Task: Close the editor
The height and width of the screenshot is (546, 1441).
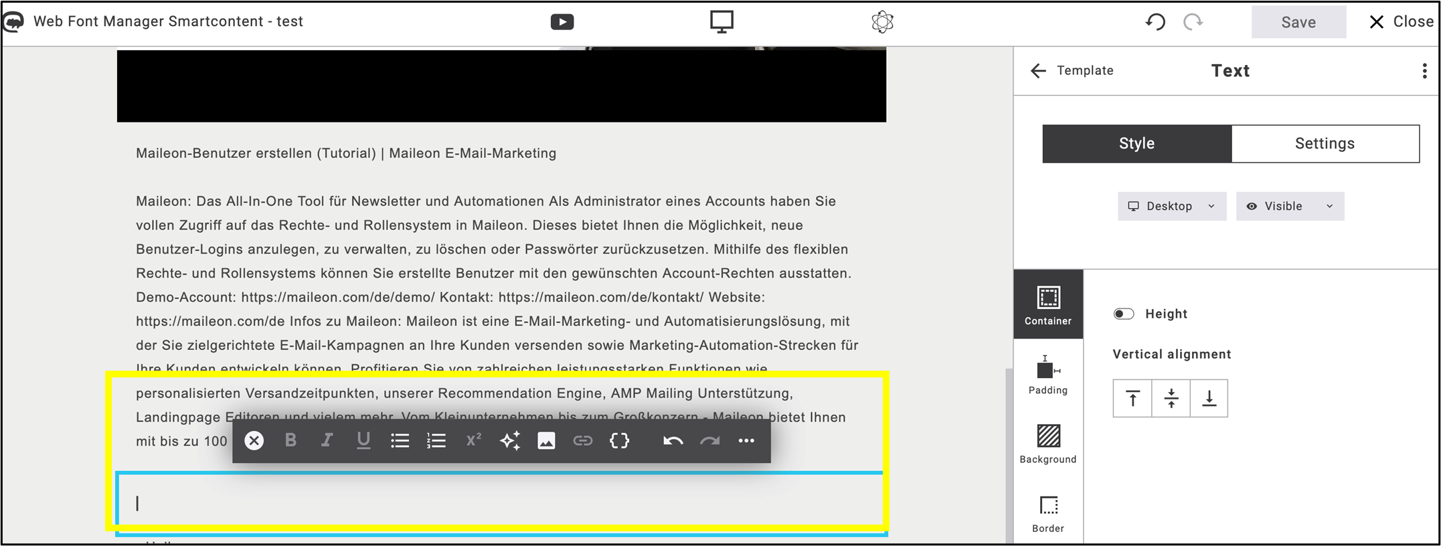Action: 1401,22
